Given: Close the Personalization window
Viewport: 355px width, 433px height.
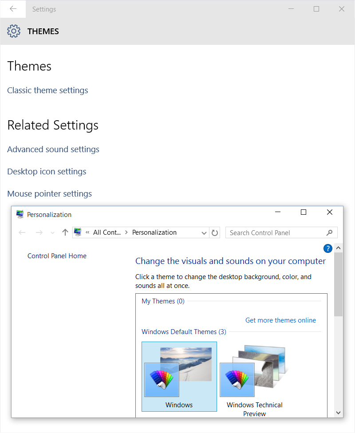Looking at the screenshot, I should point(330,212).
